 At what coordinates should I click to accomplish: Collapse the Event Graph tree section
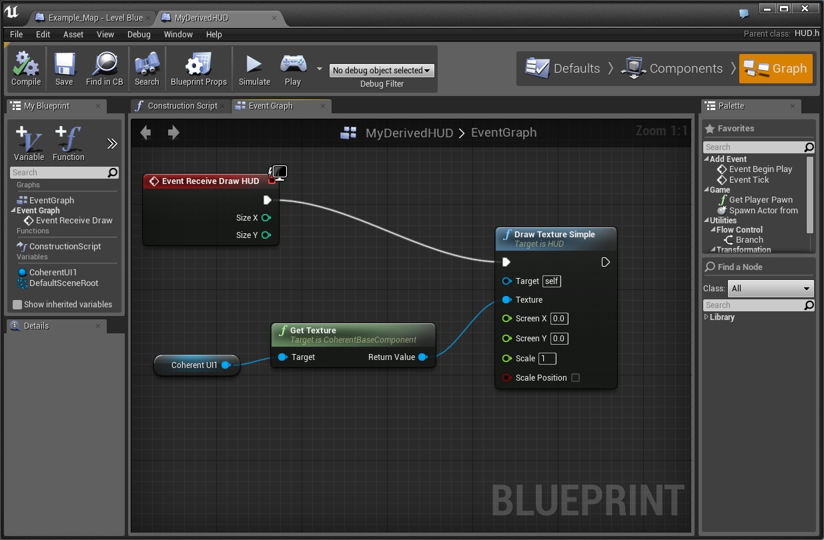click(13, 211)
